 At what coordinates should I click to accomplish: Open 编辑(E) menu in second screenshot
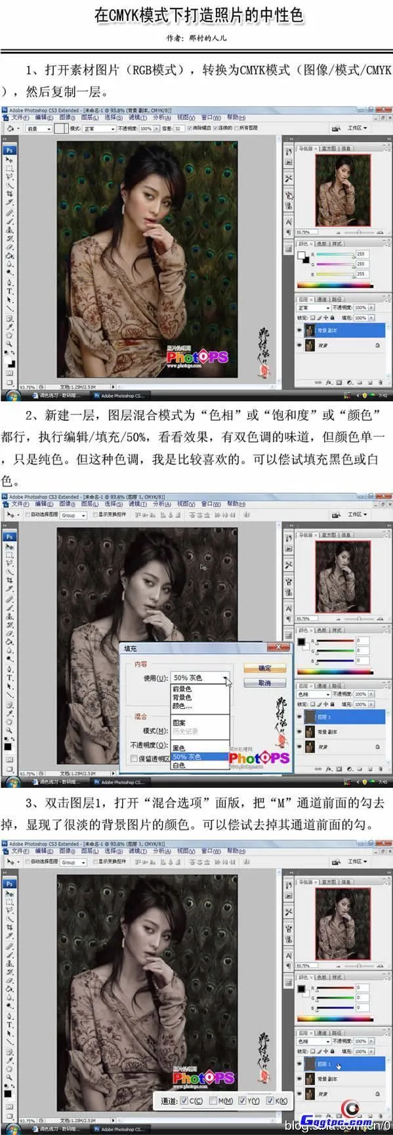pyautogui.click(x=44, y=504)
